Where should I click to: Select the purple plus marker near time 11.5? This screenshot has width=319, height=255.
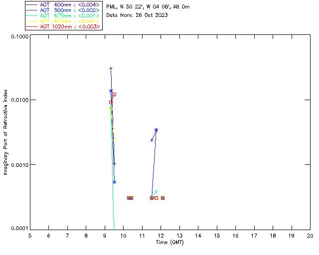152,140
